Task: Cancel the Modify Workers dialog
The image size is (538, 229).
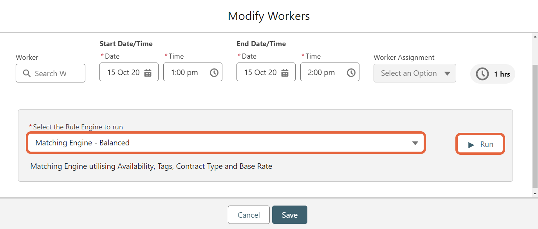Action: coord(249,215)
